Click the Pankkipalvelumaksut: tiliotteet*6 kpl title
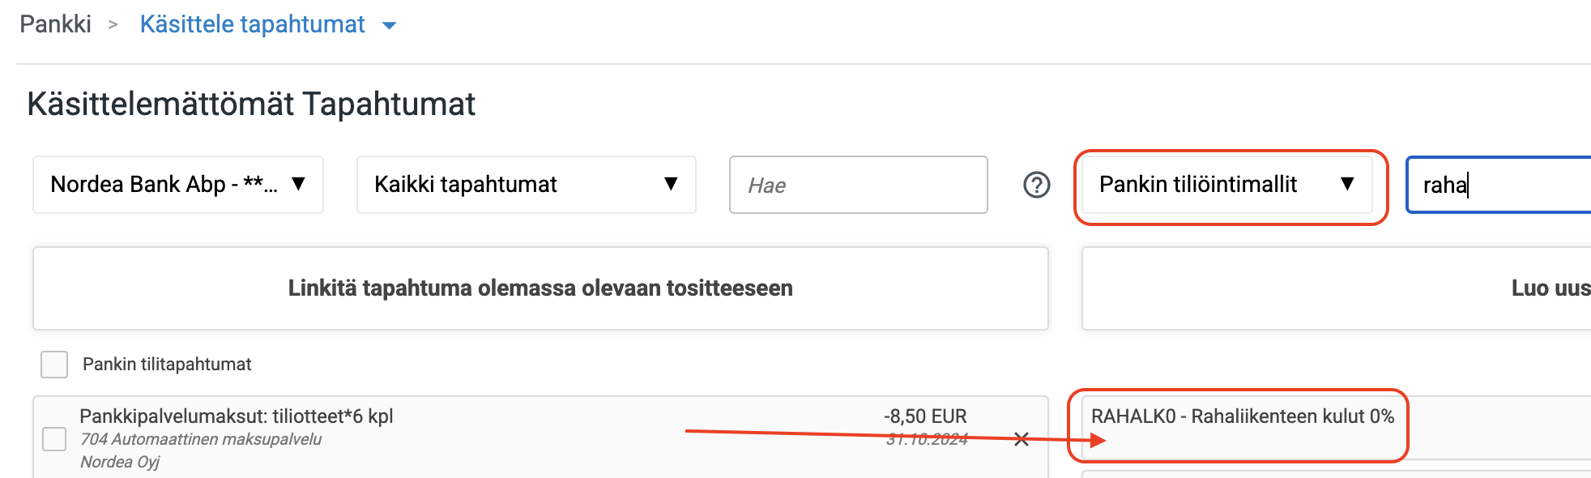Image resolution: width=1591 pixels, height=478 pixels. pos(236,416)
